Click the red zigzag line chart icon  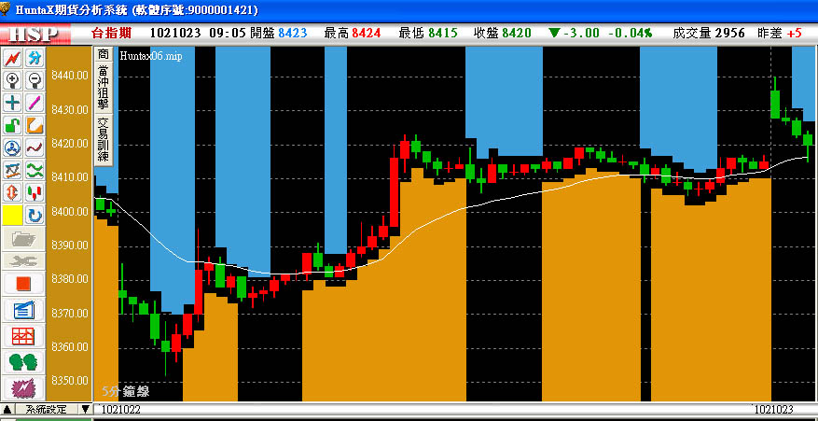click(x=12, y=58)
